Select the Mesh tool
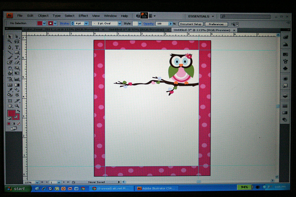296x197 pixels. coord(10,85)
